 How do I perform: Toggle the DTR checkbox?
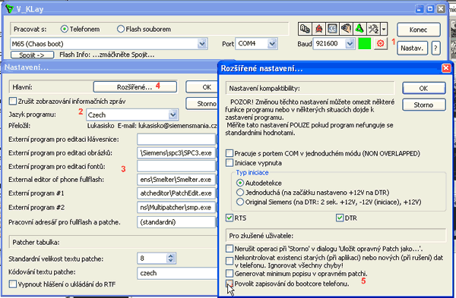340,218
